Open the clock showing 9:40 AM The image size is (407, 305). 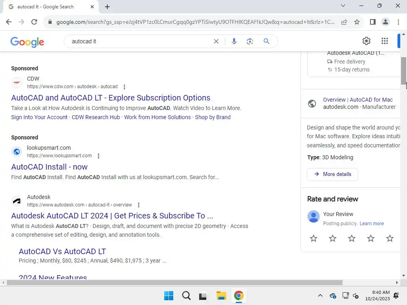[x=378, y=295]
